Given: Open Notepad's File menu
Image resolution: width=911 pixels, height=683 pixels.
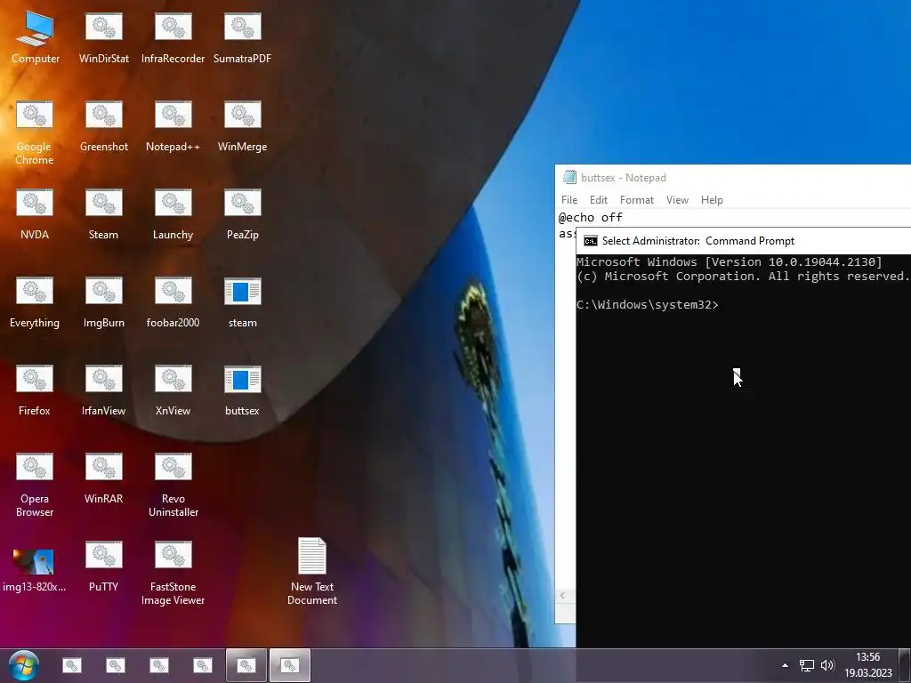Looking at the screenshot, I should (569, 200).
